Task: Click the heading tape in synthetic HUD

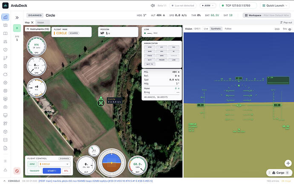Action: [239, 79]
